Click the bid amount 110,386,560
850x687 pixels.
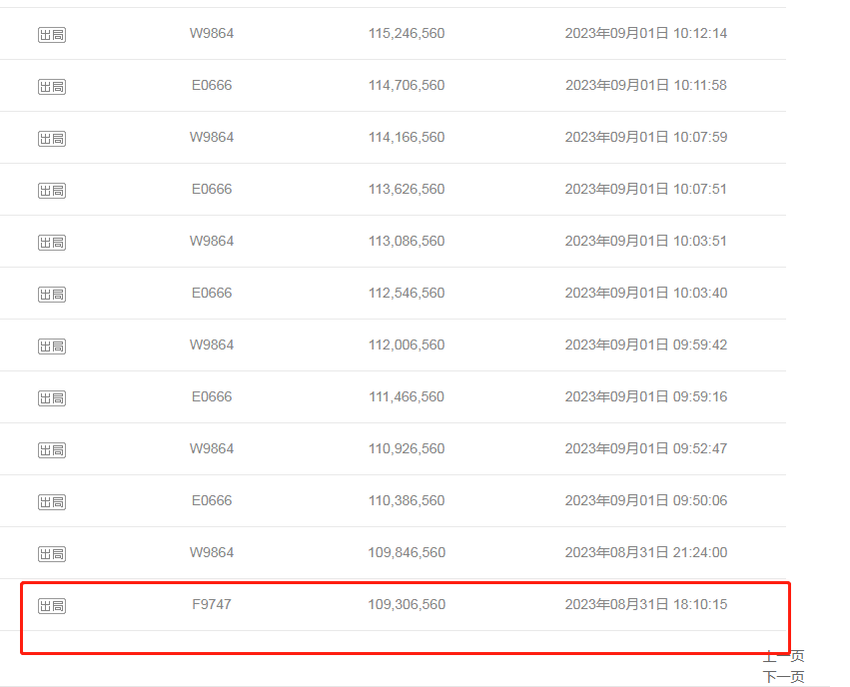[407, 500]
